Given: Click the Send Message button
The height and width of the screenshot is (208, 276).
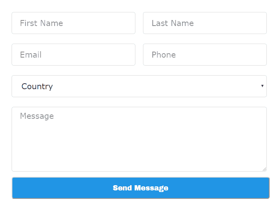Looking at the screenshot, I should coord(141,188).
